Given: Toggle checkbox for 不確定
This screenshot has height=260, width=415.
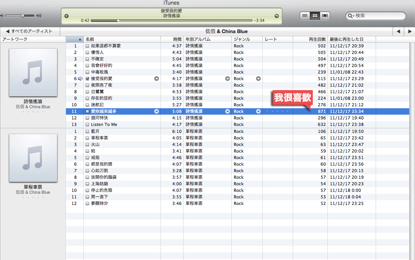Looking at the screenshot, I should click(87, 59).
